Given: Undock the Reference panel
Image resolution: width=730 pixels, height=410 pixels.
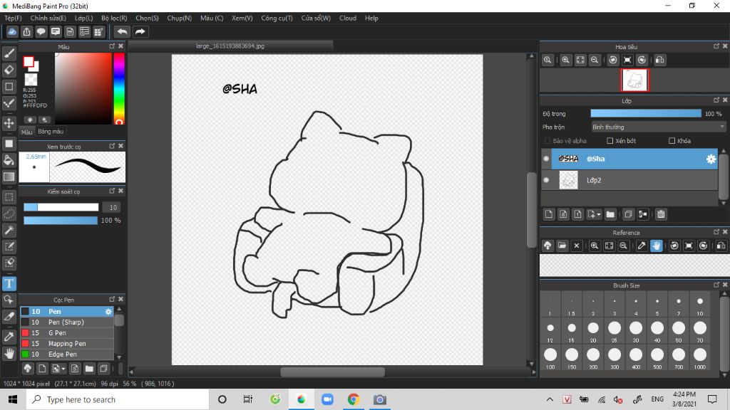Looking at the screenshot, I should (716, 231).
